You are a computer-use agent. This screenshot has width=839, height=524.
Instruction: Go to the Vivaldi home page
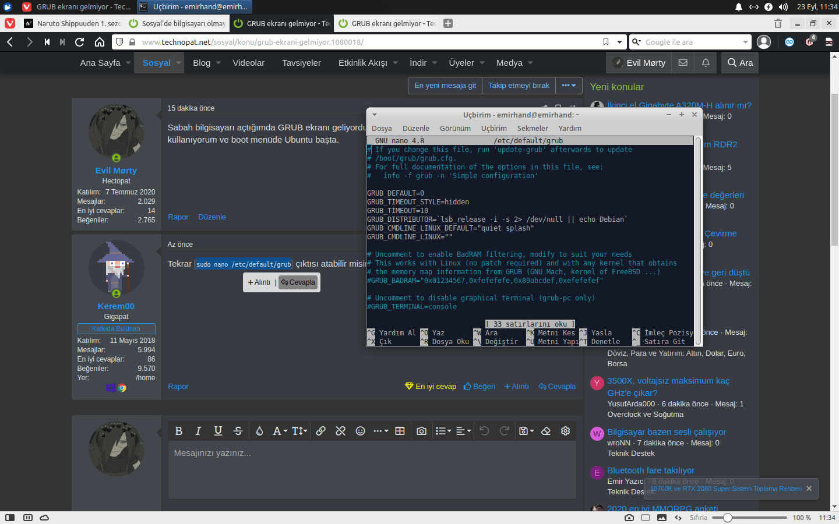pos(100,42)
